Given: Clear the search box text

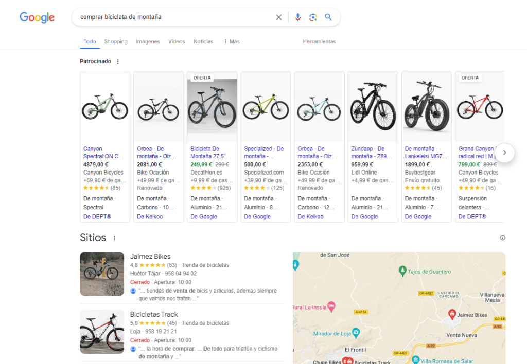Looking at the screenshot, I should coord(278,17).
